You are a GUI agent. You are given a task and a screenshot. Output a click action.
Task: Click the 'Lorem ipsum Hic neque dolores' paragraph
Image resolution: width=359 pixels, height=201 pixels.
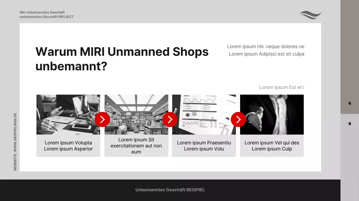pyautogui.click(x=266, y=50)
